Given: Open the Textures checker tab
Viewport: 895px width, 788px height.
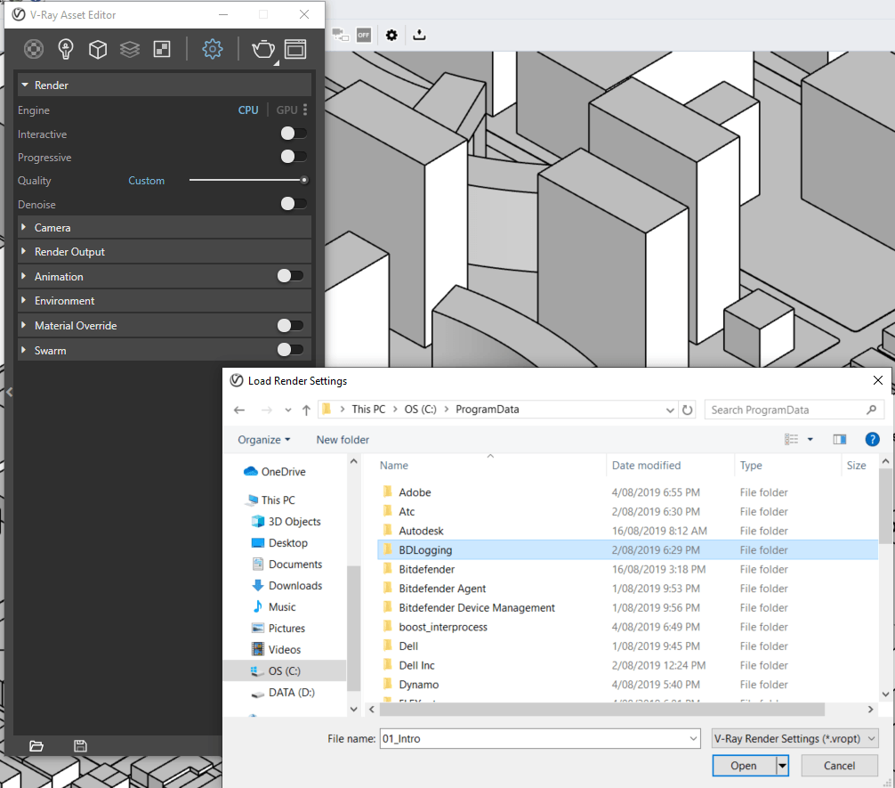Looking at the screenshot, I should [162, 49].
